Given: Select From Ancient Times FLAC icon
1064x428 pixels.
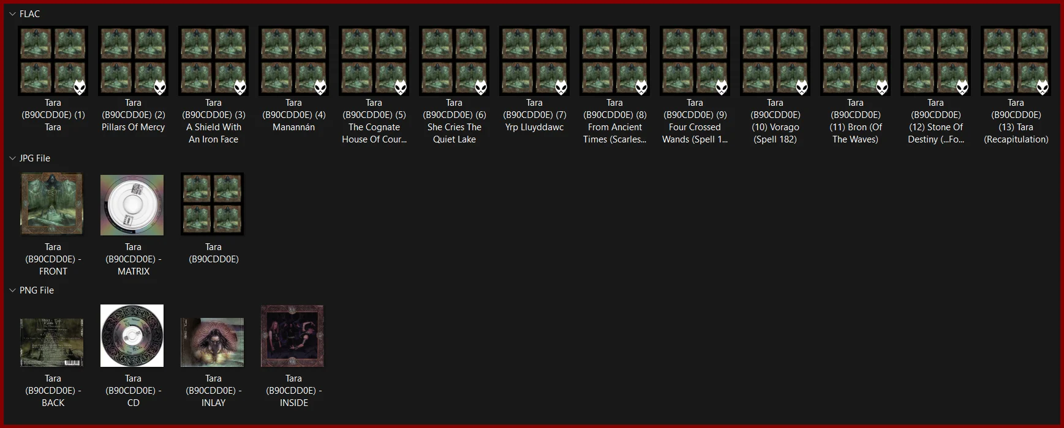Looking at the screenshot, I should pos(615,61).
